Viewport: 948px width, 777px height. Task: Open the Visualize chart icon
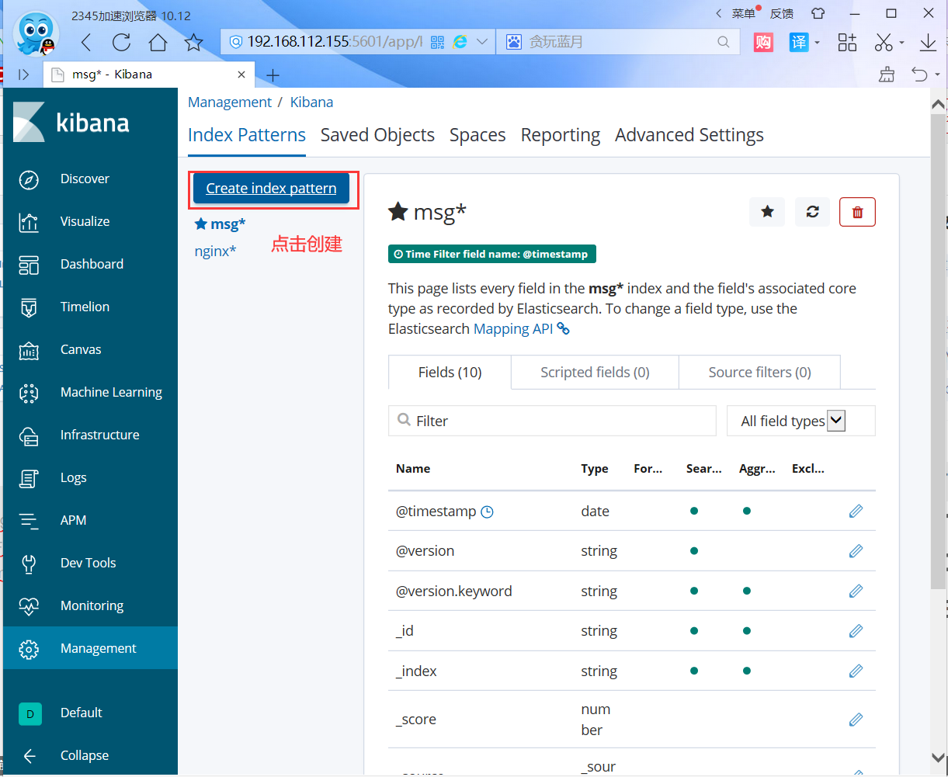coord(29,222)
